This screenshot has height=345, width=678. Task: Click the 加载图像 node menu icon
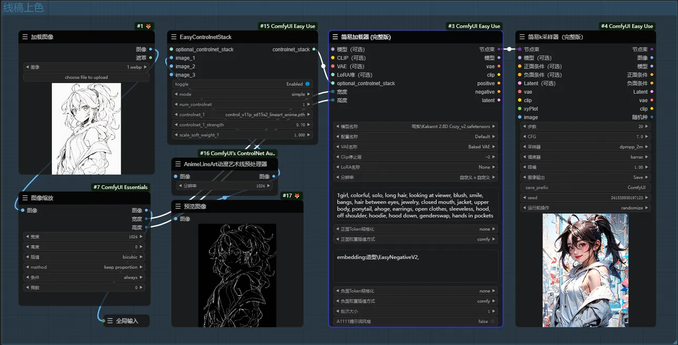coord(25,37)
